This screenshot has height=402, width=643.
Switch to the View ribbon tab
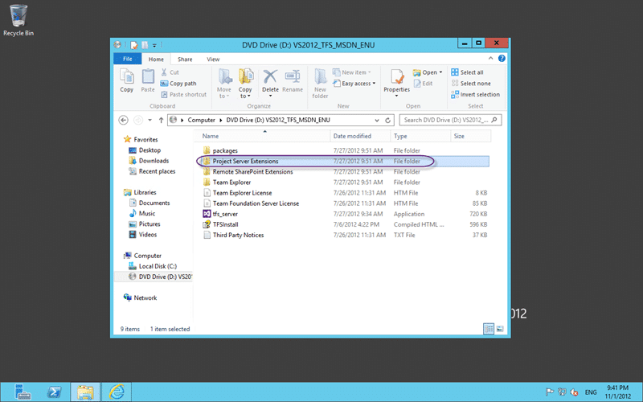coord(213,59)
